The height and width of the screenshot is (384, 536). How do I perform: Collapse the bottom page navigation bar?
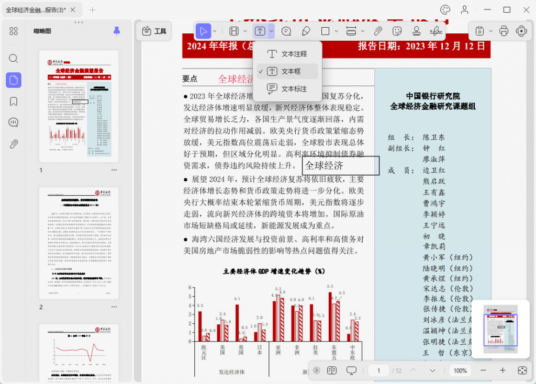317,370
